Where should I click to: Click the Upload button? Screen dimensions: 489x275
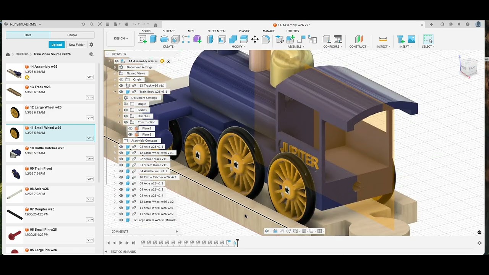(x=57, y=45)
